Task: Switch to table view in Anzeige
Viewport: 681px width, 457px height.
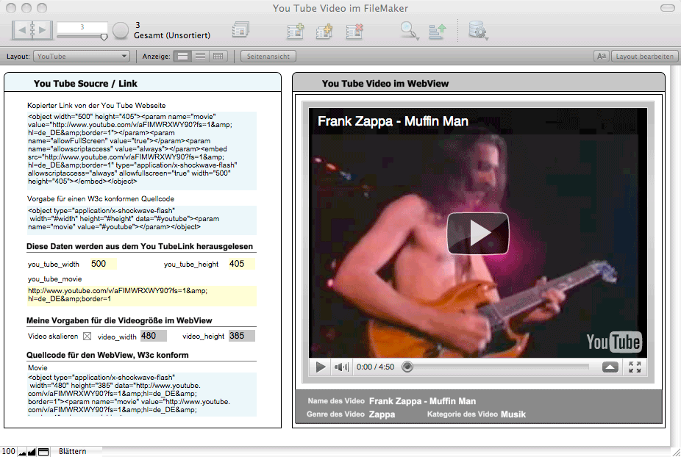Action: tap(218, 56)
